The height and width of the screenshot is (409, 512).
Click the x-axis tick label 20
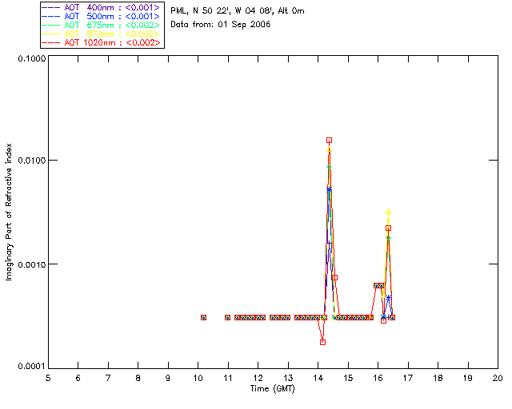[498, 378]
